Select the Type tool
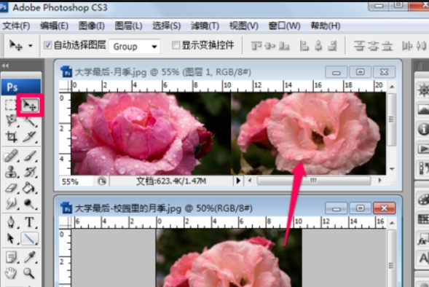Viewport: 429px width, 287px height. (x=30, y=222)
